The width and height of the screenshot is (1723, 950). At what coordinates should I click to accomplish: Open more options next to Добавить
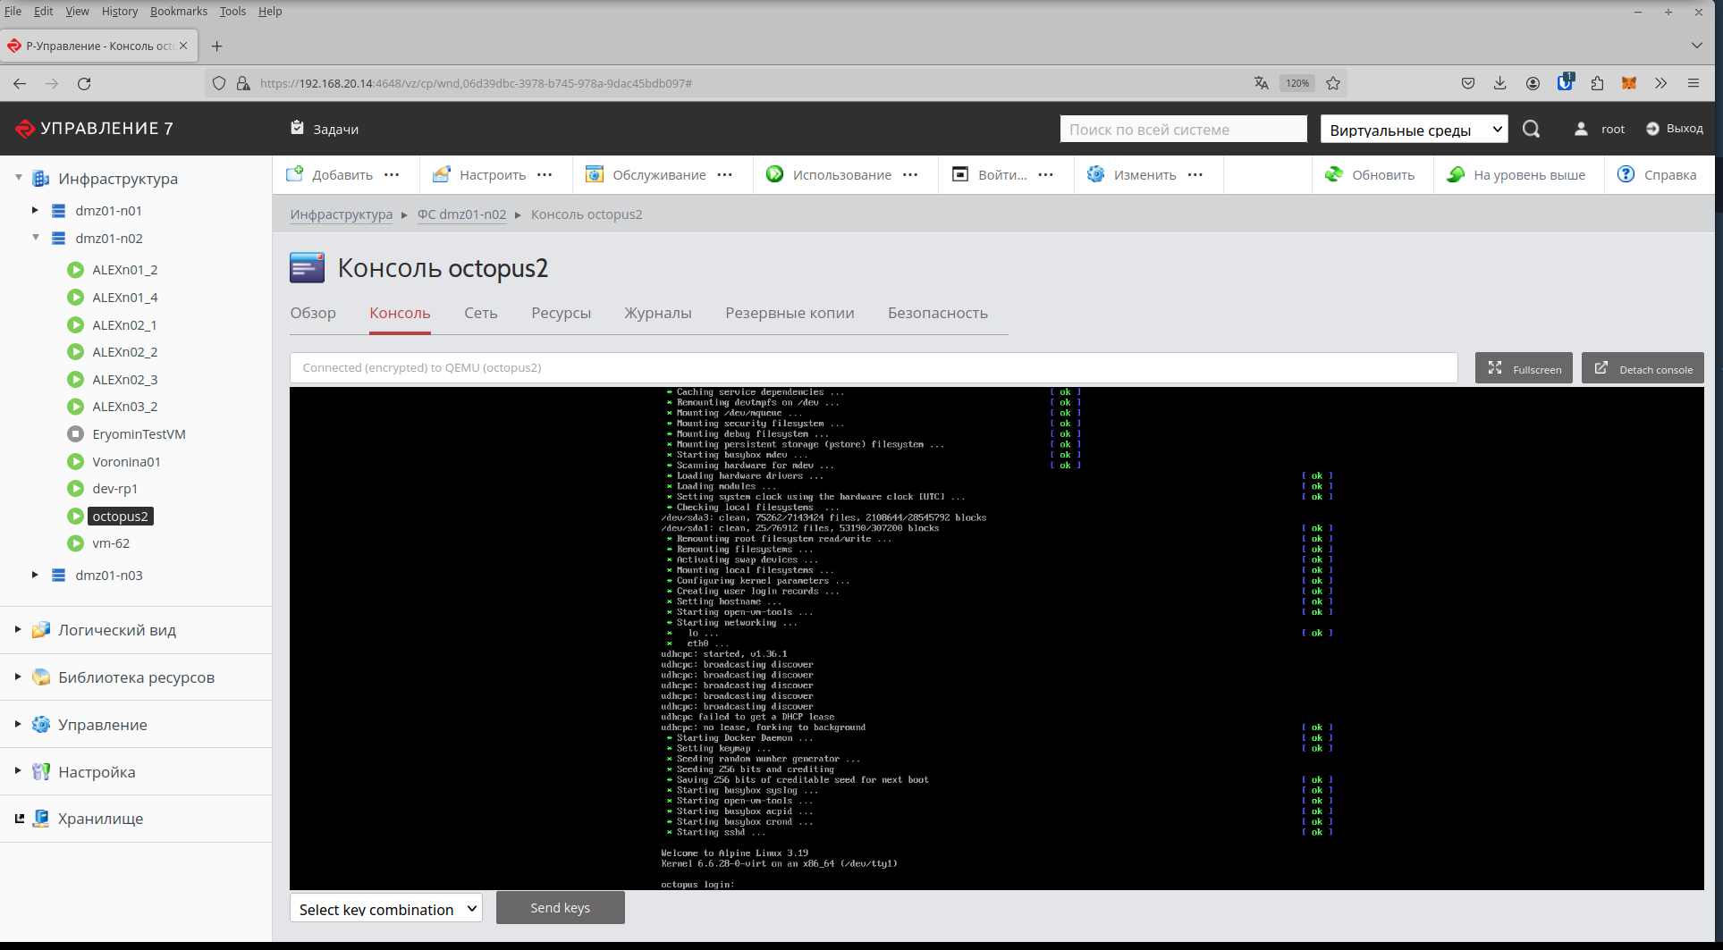point(392,175)
